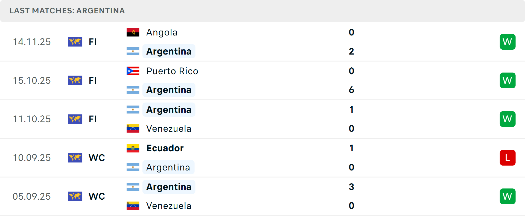The height and width of the screenshot is (216, 525).
Task: Click the Venezuela flag next to Venezuela
Action: (x=133, y=128)
